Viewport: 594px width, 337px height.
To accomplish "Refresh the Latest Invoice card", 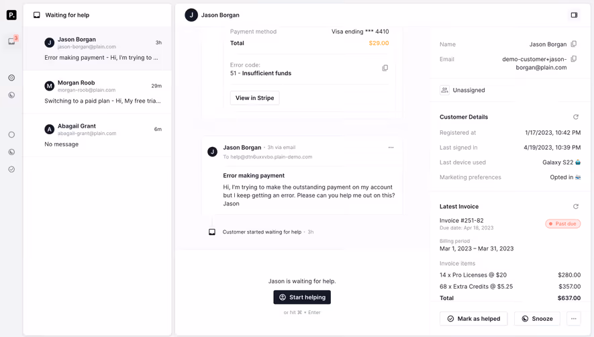I will point(576,206).
